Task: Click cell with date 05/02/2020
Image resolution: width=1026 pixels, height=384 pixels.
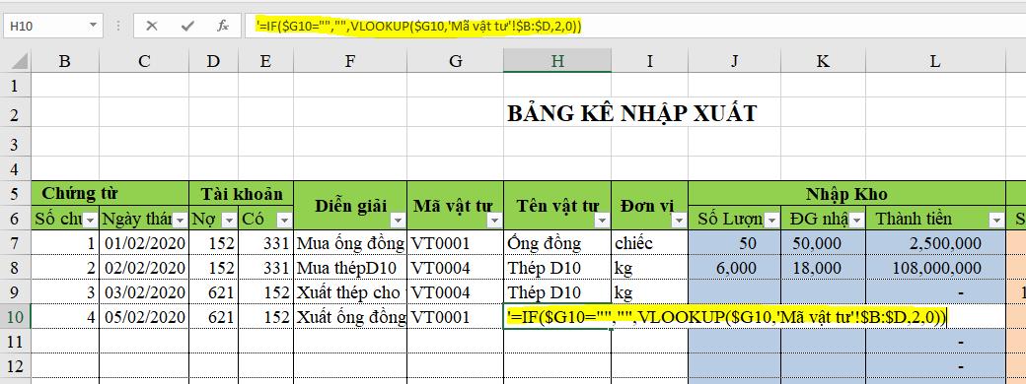Action: pyautogui.click(x=144, y=317)
